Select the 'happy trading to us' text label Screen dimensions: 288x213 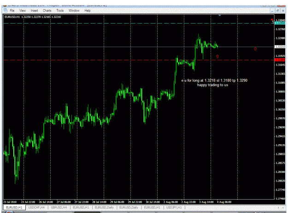click(x=212, y=85)
